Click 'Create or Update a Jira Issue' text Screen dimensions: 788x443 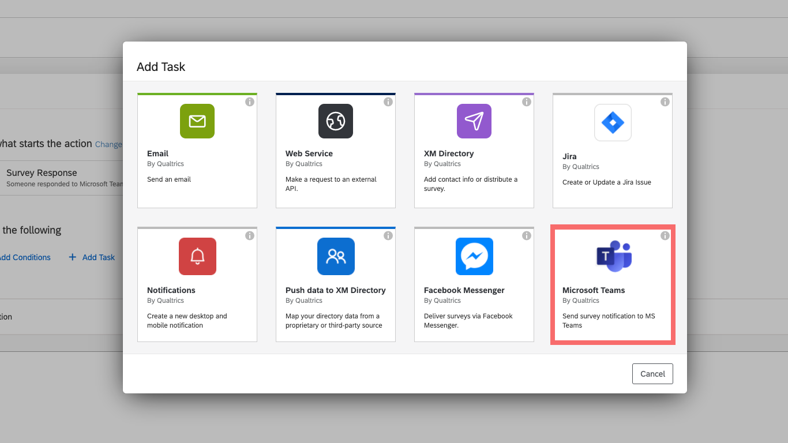[x=607, y=182]
